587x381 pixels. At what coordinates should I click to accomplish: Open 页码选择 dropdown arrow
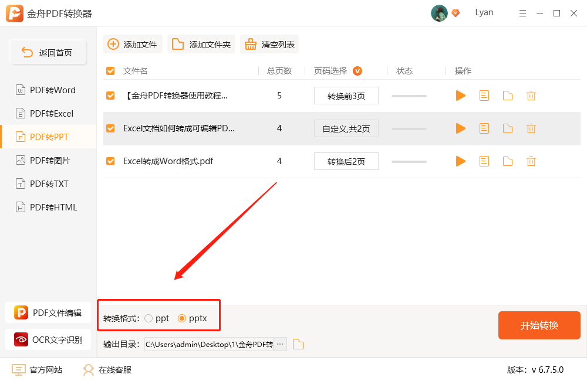click(357, 71)
